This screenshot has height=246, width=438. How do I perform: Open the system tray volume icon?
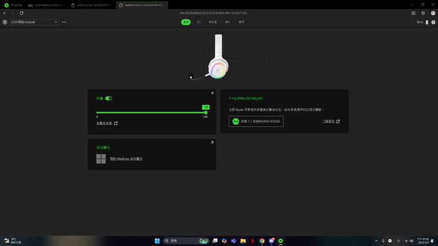click(x=411, y=241)
